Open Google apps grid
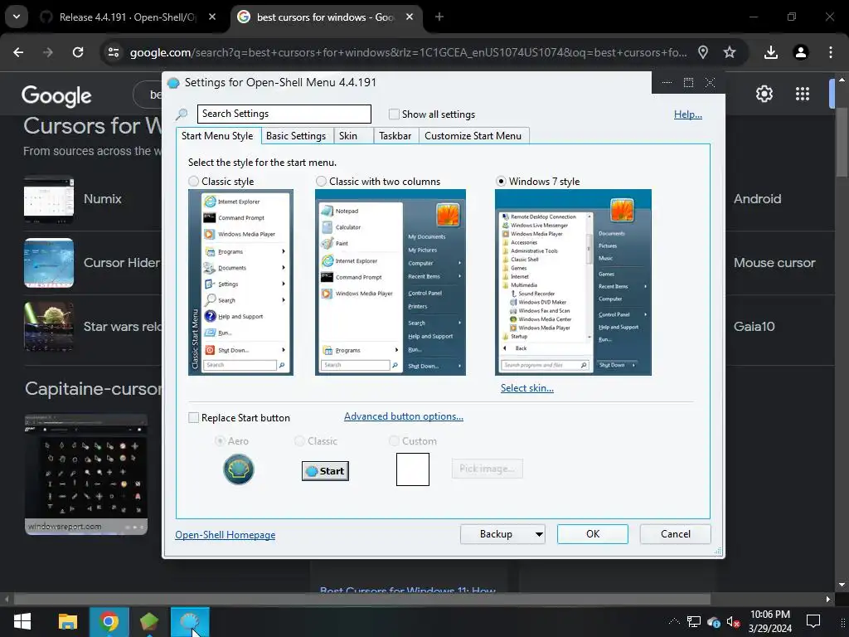This screenshot has height=637, width=849. 803,94
